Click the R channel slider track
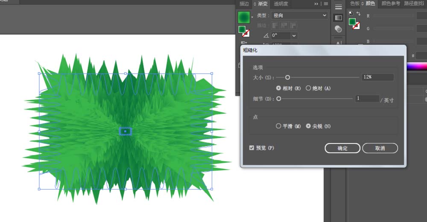 click(x=394, y=16)
